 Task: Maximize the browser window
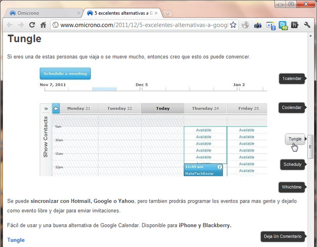[291, 4]
